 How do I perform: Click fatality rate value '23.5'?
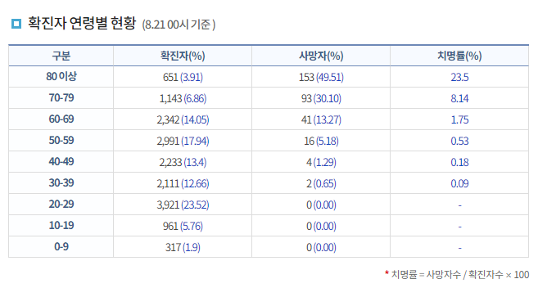point(459,77)
